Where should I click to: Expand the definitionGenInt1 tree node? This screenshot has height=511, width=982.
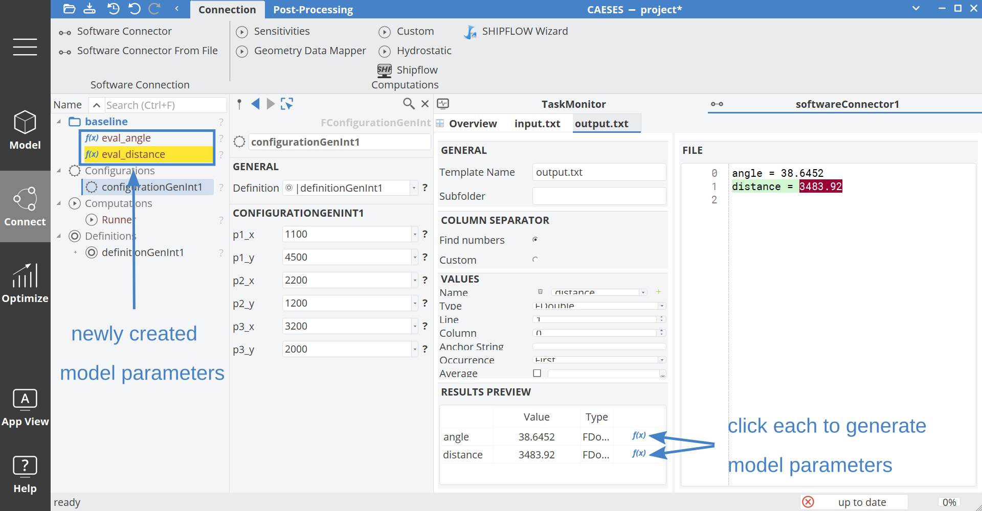(x=75, y=252)
